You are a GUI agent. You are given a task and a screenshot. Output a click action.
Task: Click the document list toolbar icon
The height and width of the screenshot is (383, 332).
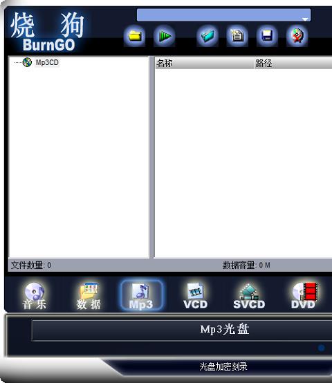pos(237,36)
